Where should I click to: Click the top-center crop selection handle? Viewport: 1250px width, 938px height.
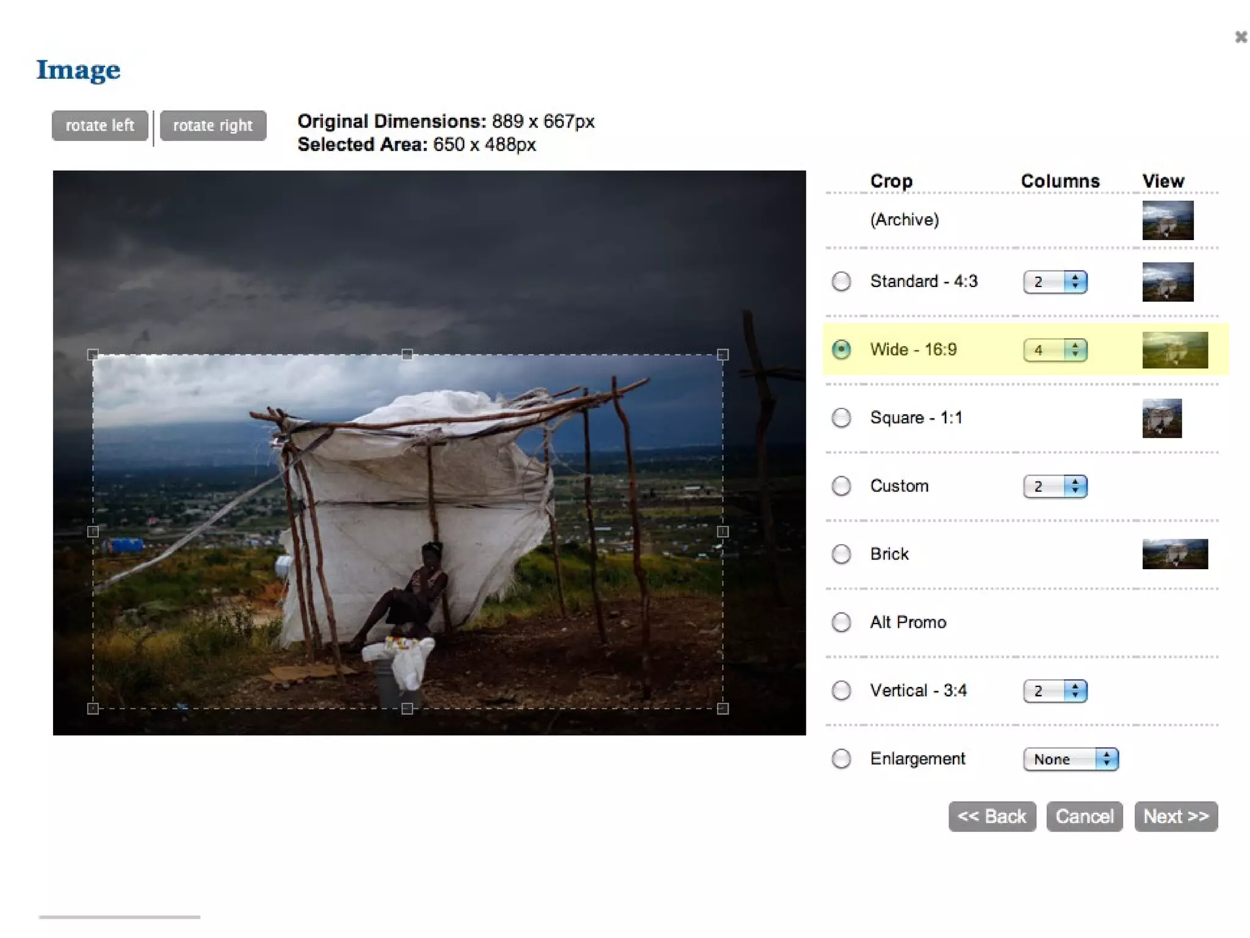pyautogui.click(x=407, y=355)
